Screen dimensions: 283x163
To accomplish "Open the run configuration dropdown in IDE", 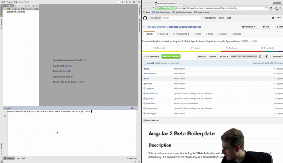I will pyautogui.click(x=119, y=2).
